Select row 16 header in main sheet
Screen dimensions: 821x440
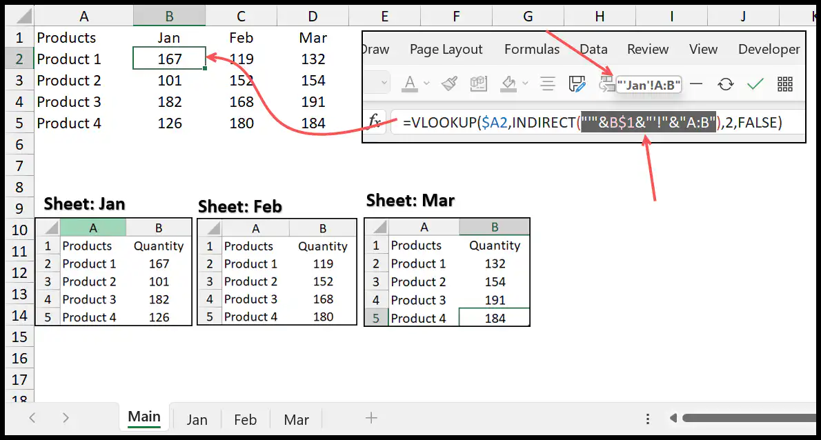coord(19,359)
